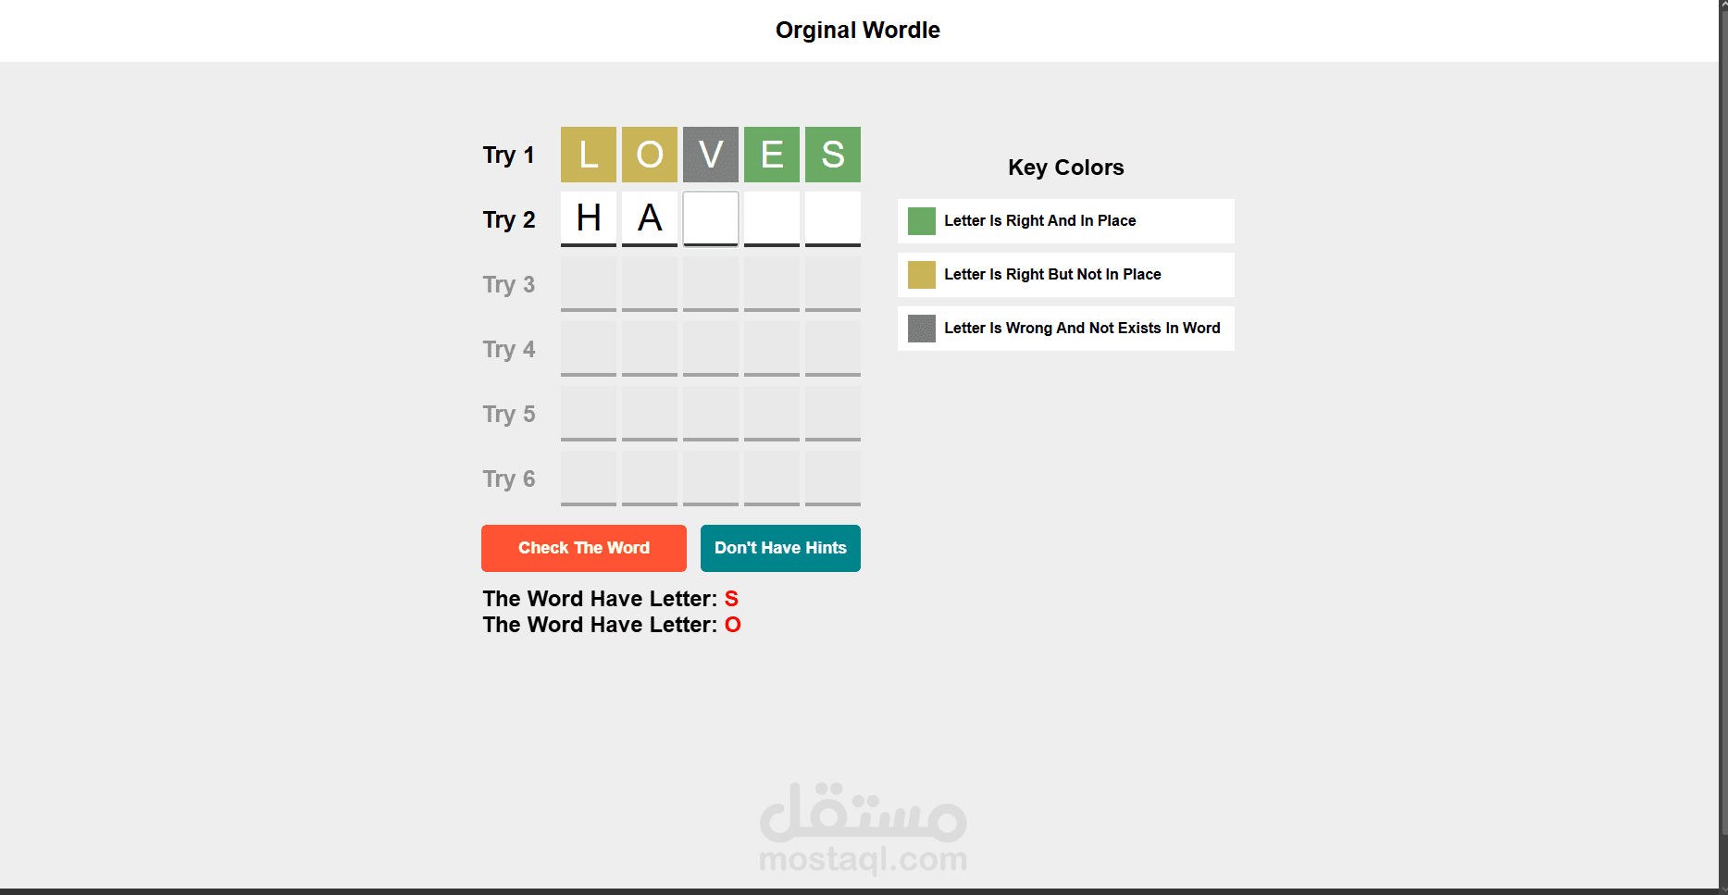The height and width of the screenshot is (895, 1728).
Task: Focus the fifth input box in Try 2
Action: 832,218
